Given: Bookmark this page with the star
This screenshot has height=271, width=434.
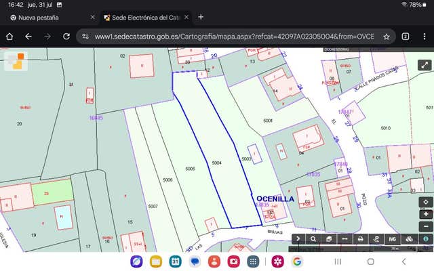Looking at the screenshot, I should coord(386,37).
